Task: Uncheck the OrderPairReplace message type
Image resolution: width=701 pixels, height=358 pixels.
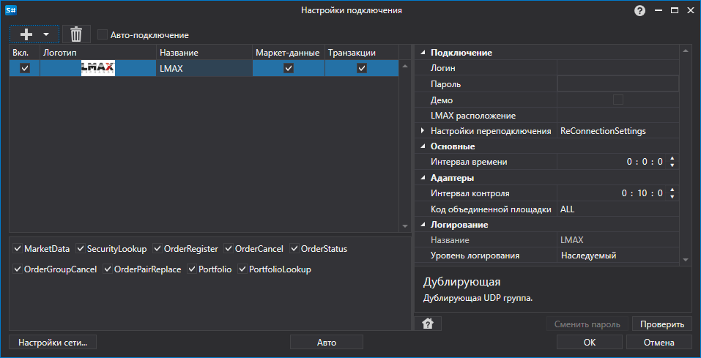Action: coord(108,269)
